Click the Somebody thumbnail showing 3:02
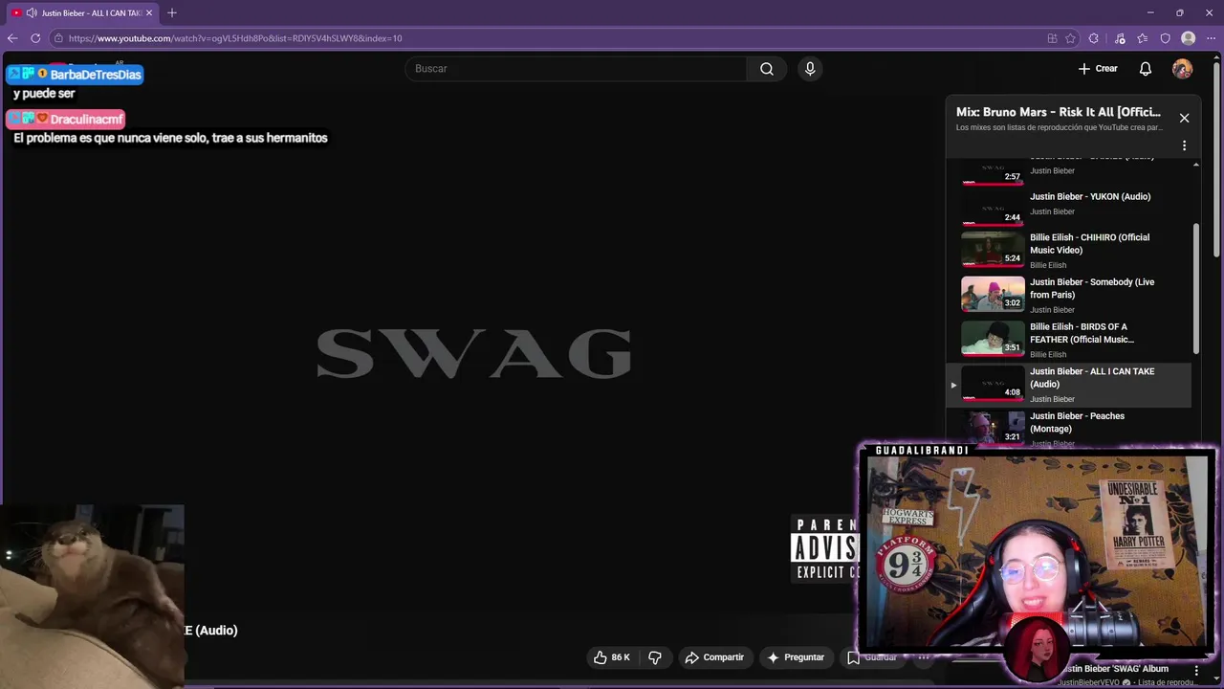The height and width of the screenshot is (689, 1224). pos(993,294)
